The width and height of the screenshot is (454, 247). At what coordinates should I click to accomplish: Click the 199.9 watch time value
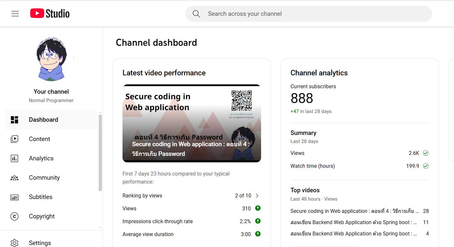[x=413, y=166]
